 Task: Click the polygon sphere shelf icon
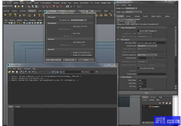5,15
